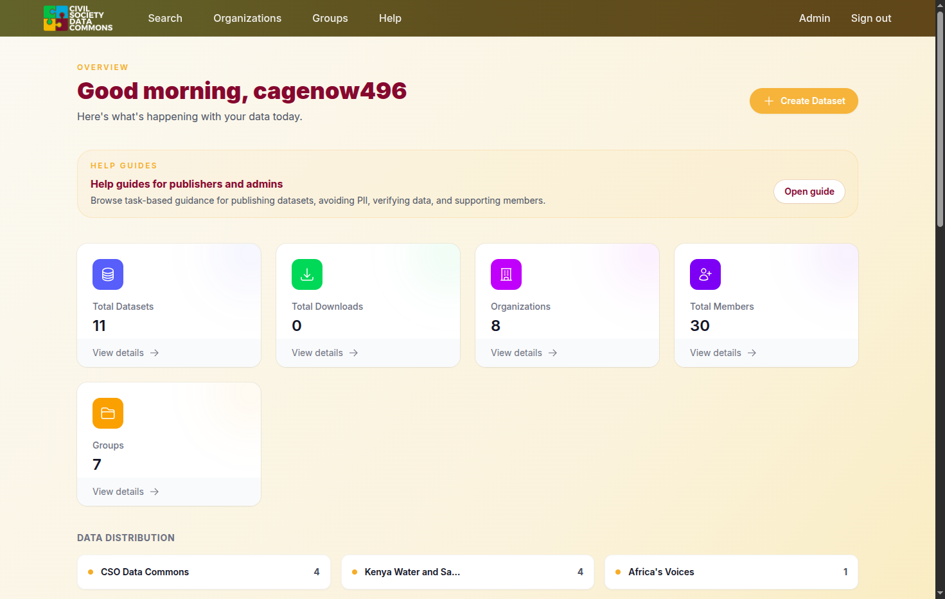The image size is (945, 599).
Task: Go to Groups in the top navigation
Action: [330, 18]
